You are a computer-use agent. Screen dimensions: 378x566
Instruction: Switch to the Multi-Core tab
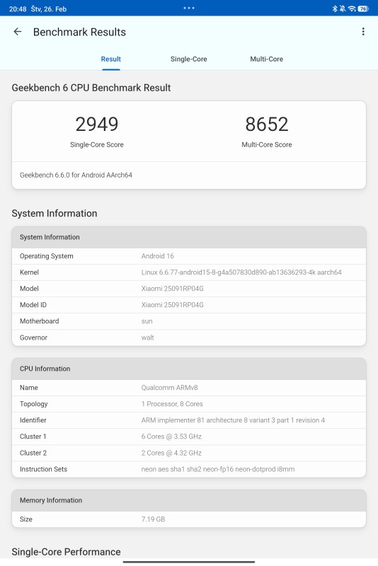click(x=266, y=59)
